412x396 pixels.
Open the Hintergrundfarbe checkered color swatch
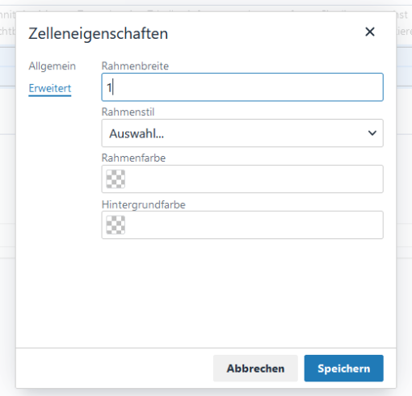[116, 225]
